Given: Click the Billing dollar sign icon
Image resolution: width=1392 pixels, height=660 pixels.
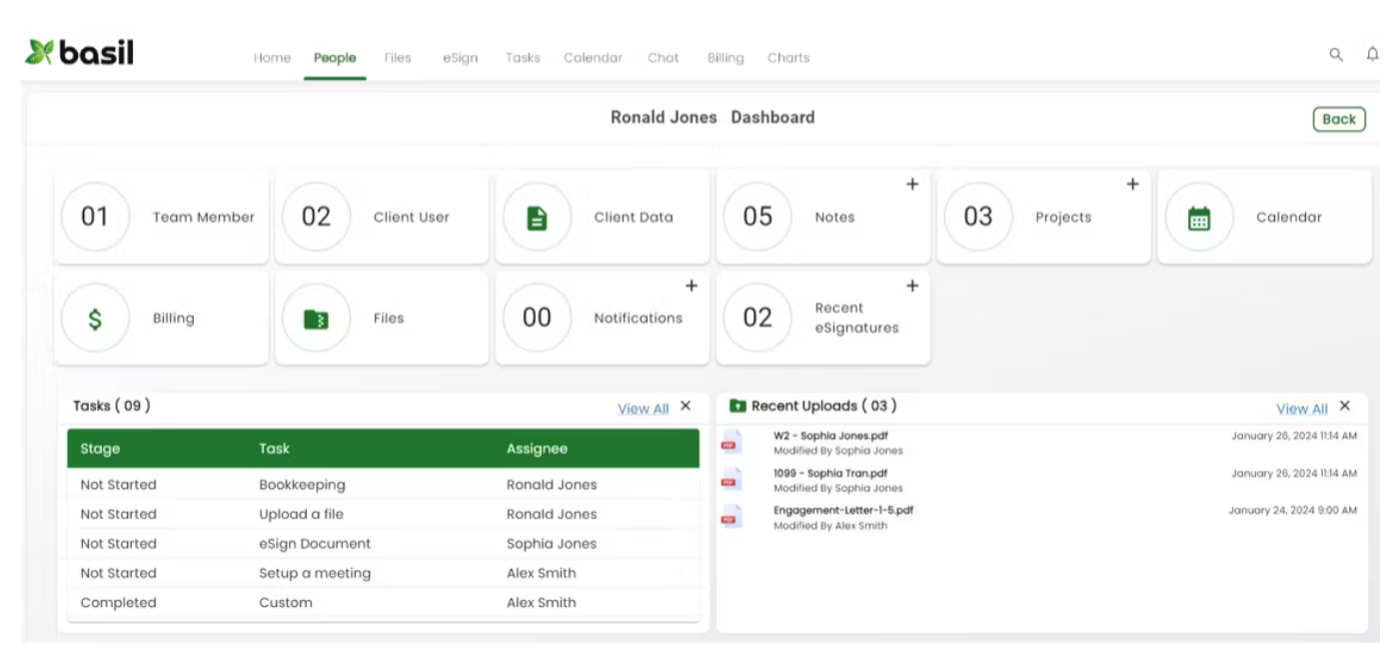Looking at the screenshot, I should tap(95, 319).
